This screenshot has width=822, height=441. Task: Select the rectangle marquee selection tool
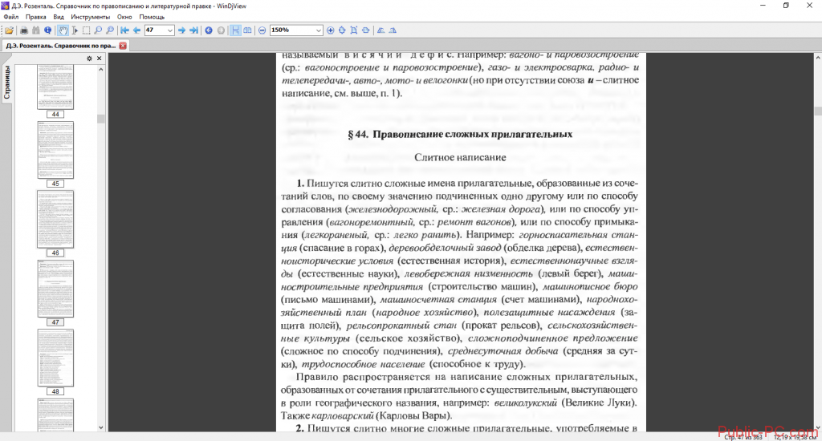point(86,30)
